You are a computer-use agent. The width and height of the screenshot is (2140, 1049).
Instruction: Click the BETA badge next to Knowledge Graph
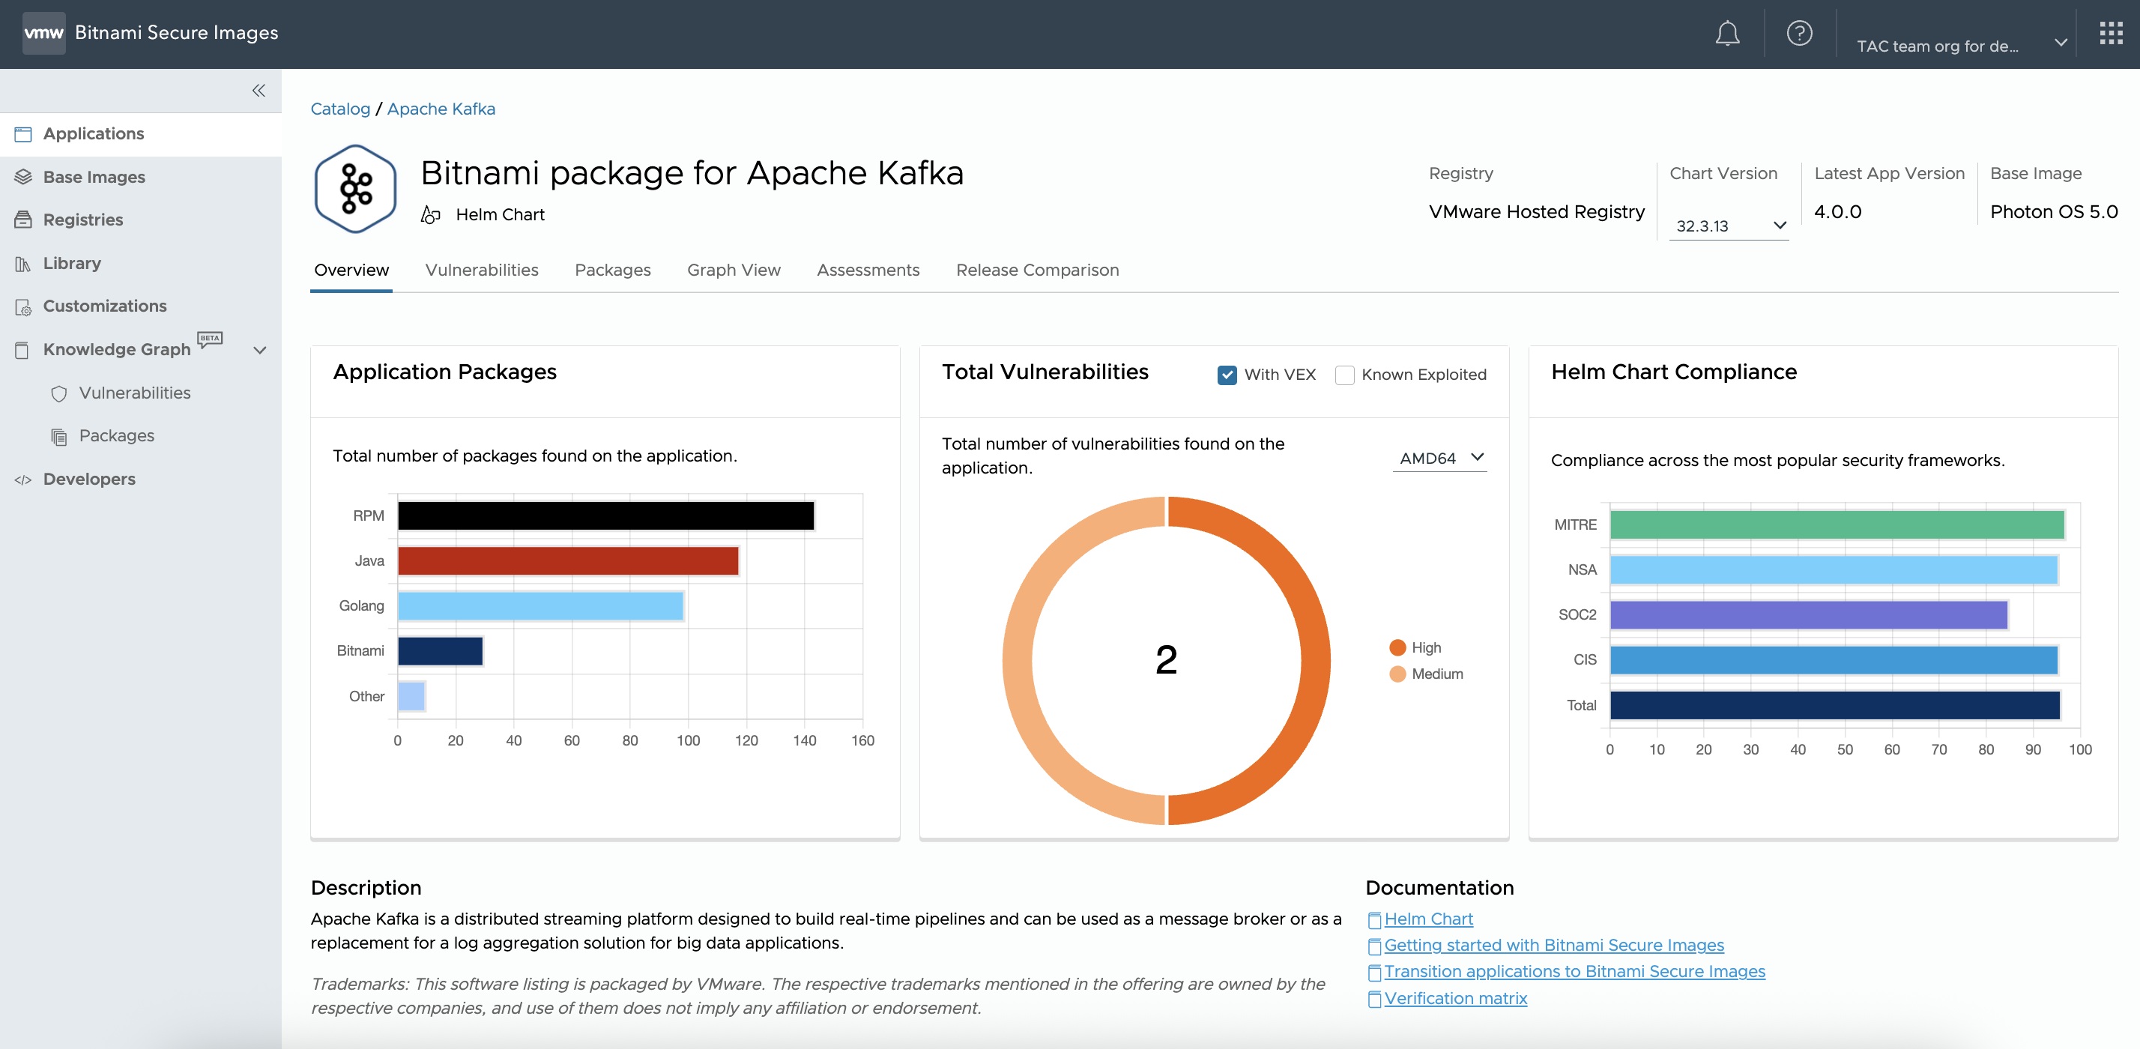[210, 339]
